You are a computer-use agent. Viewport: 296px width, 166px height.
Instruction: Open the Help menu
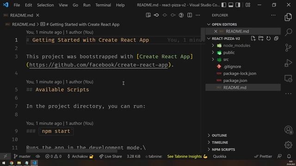click(120, 5)
